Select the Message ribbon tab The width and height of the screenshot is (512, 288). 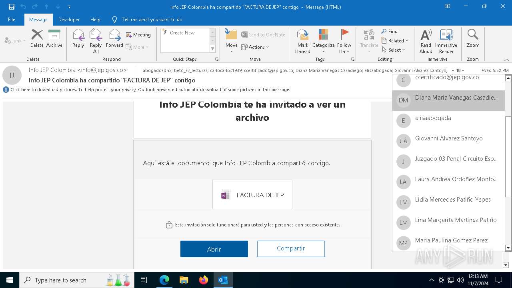pos(38,20)
